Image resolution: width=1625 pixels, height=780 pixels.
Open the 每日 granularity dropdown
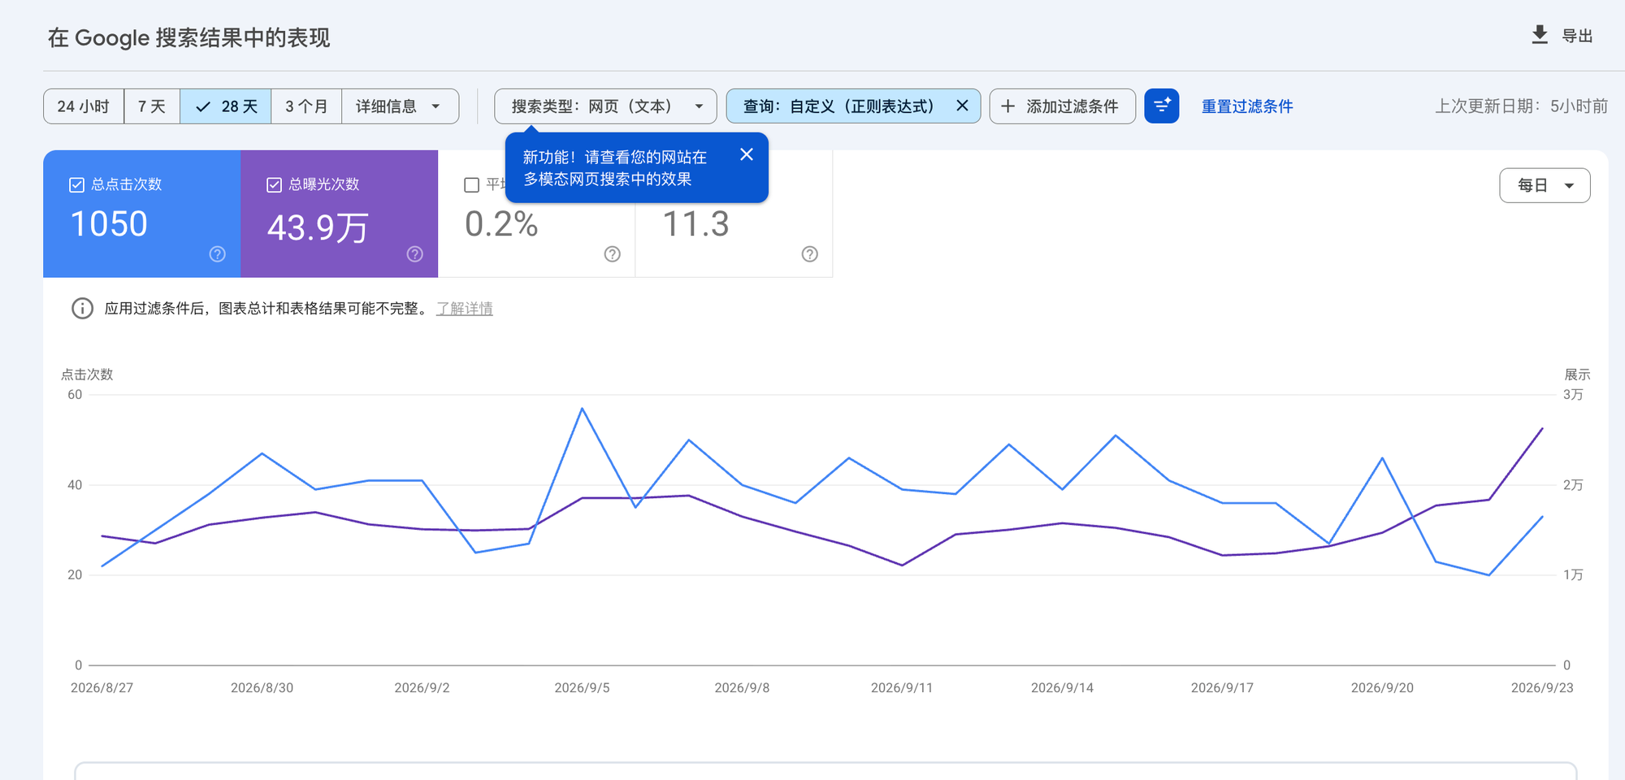[x=1545, y=185]
